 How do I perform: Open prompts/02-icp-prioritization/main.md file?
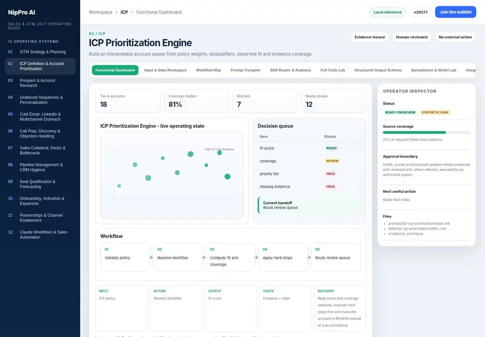click(x=419, y=223)
